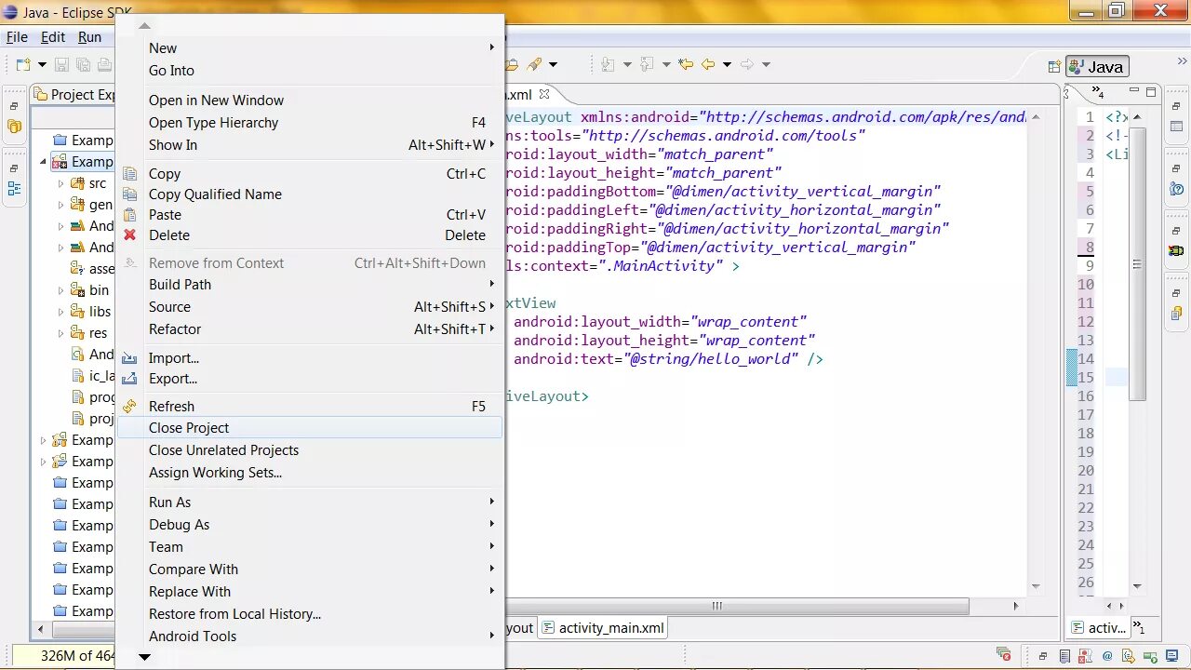Viewport: 1191px width, 670px height.
Task: Click the Open Perspective icon
Action: [1054, 66]
